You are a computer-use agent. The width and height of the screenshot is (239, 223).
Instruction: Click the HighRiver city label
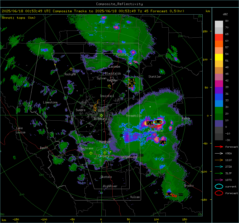(x=110, y=186)
